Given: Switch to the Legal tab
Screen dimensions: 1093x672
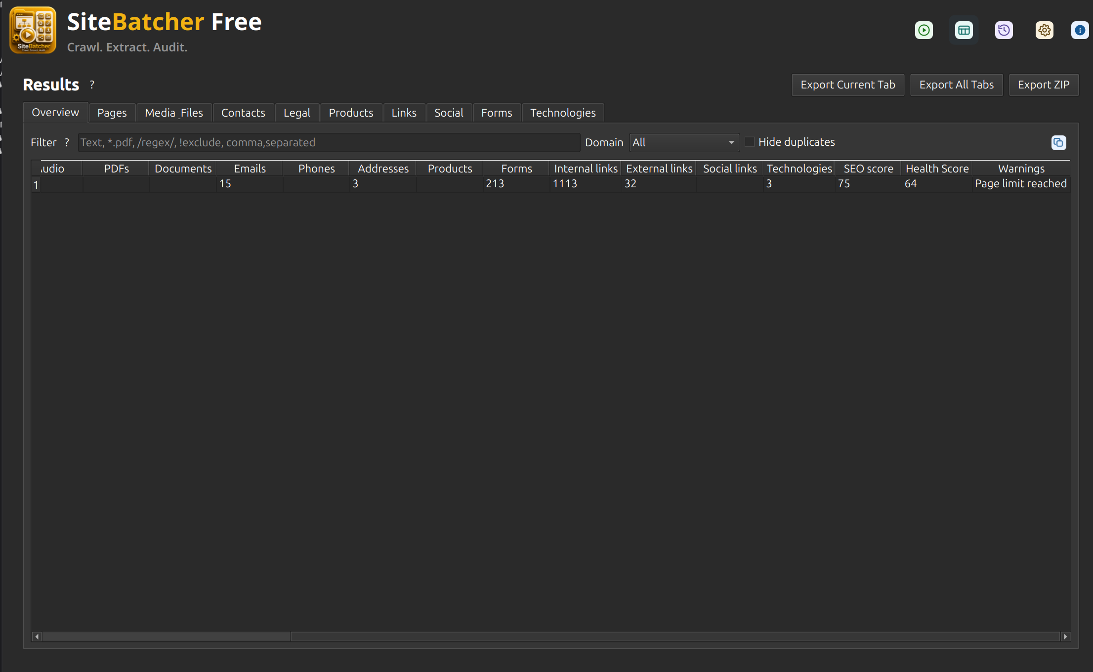Looking at the screenshot, I should point(297,113).
